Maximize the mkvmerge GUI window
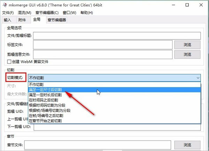209x151 pixels. point(187,5)
